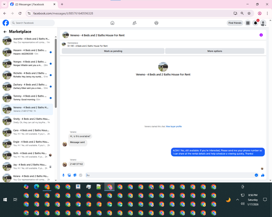Send a thumbs-up like
The width and height of the screenshot is (272, 217).
(x=263, y=175)
